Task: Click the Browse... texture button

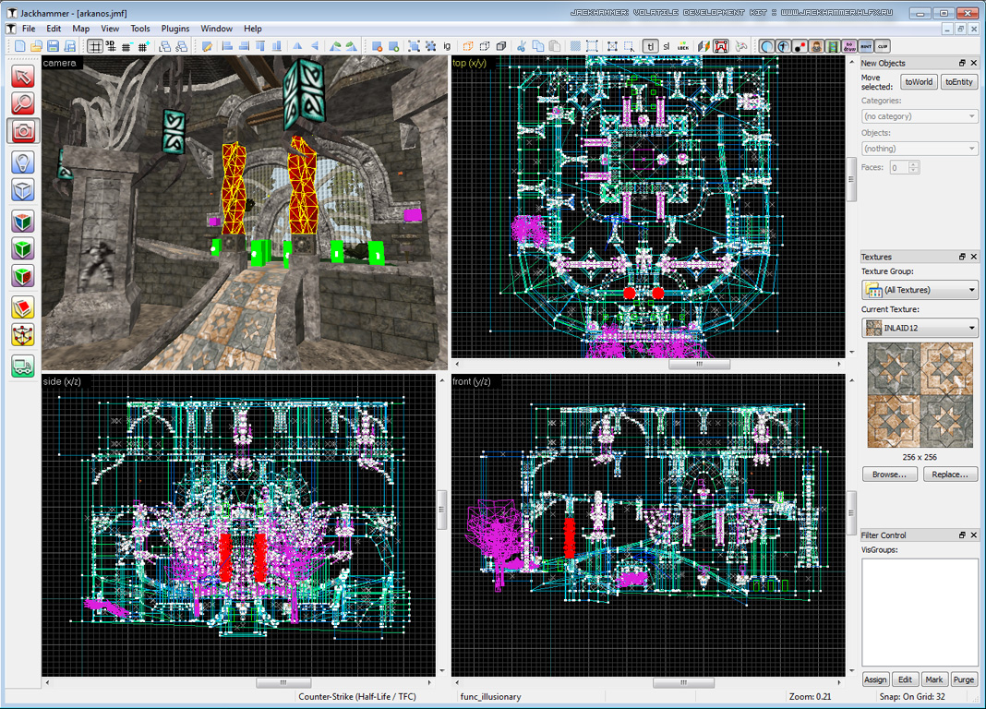Action: coord(889,475)
